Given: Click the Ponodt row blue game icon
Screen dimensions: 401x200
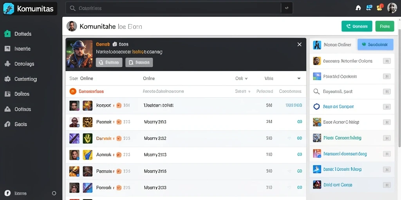Looking at the screenshot, I should [x=88, y=187].
